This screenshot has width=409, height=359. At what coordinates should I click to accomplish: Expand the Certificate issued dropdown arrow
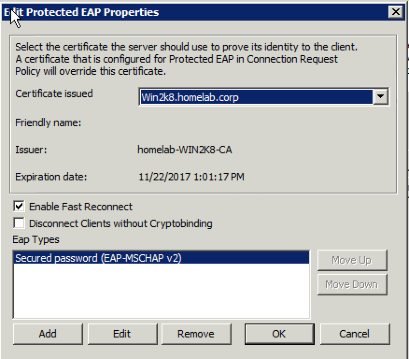[x=381, y=97]
